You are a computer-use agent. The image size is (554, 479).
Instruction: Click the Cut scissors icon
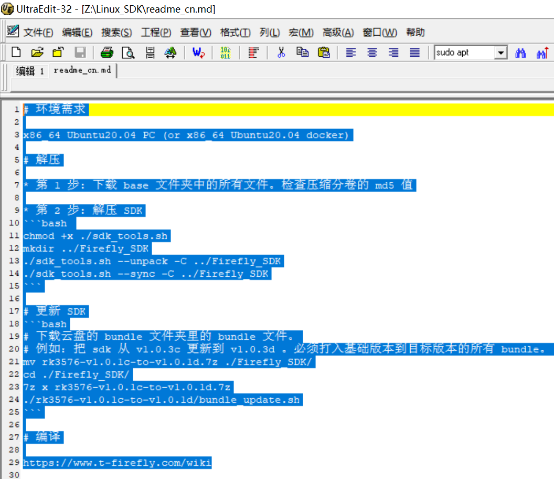click(281, 53)
